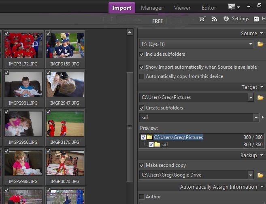Click the sdf folder icon in Preview
This screenshot has width=266, height=204.
coord(157,144)
